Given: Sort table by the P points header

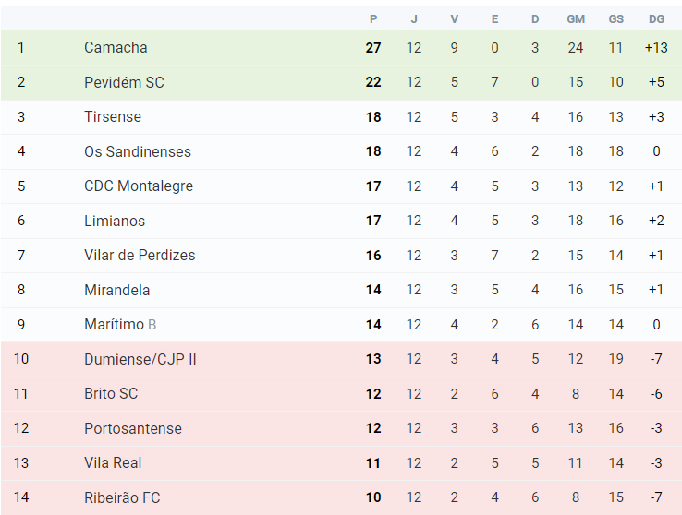Looking at the screenshot, I should coord(373,19).
